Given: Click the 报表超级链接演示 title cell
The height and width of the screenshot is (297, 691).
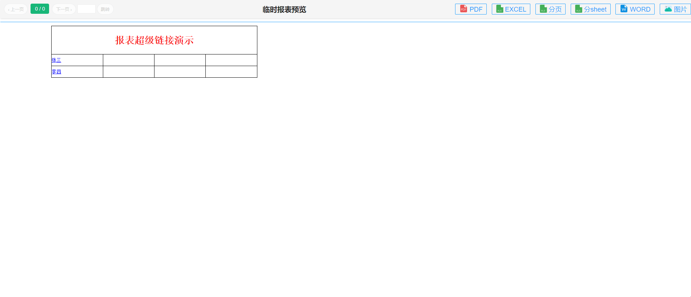Looking at the screenshot, I should point(154,40).
